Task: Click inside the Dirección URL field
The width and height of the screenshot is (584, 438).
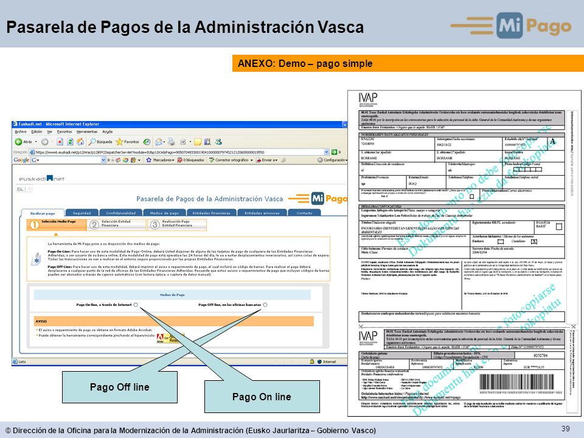Action: coord(179,152)
